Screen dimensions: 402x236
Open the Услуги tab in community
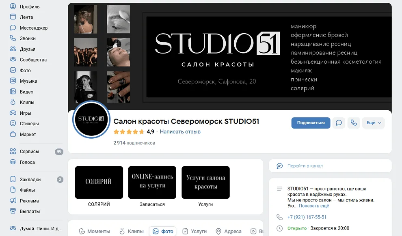195,232
